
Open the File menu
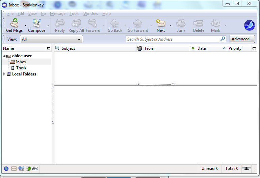click(x=10, y=14)
